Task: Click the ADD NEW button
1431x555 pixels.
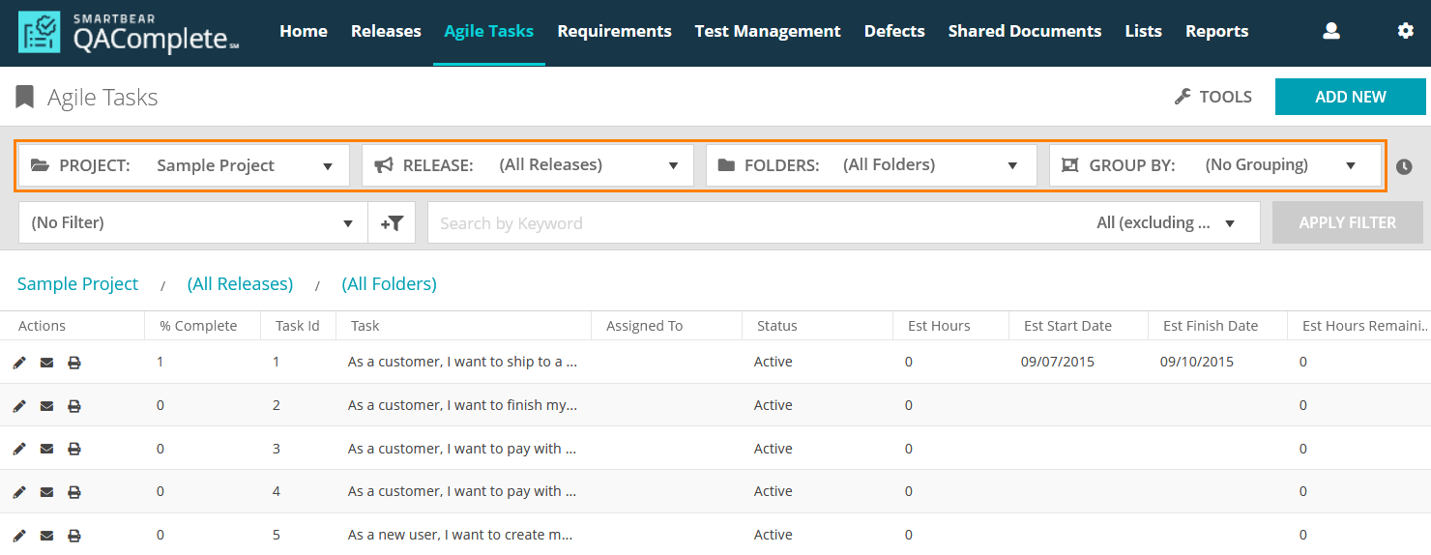Action: coord(1350,97)
